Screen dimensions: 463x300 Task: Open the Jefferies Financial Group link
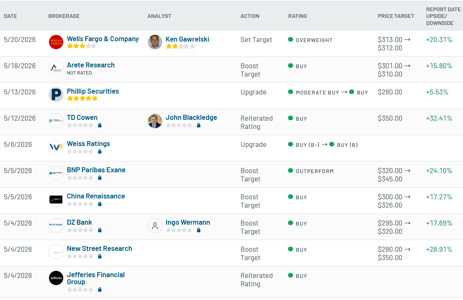pyautogui.click(x=96, y=278)
